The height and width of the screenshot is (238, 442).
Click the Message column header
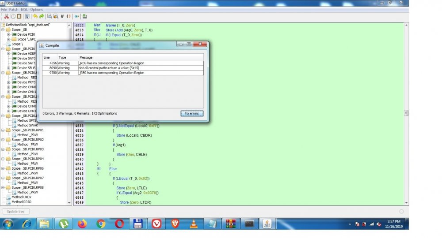coord(141,57)
